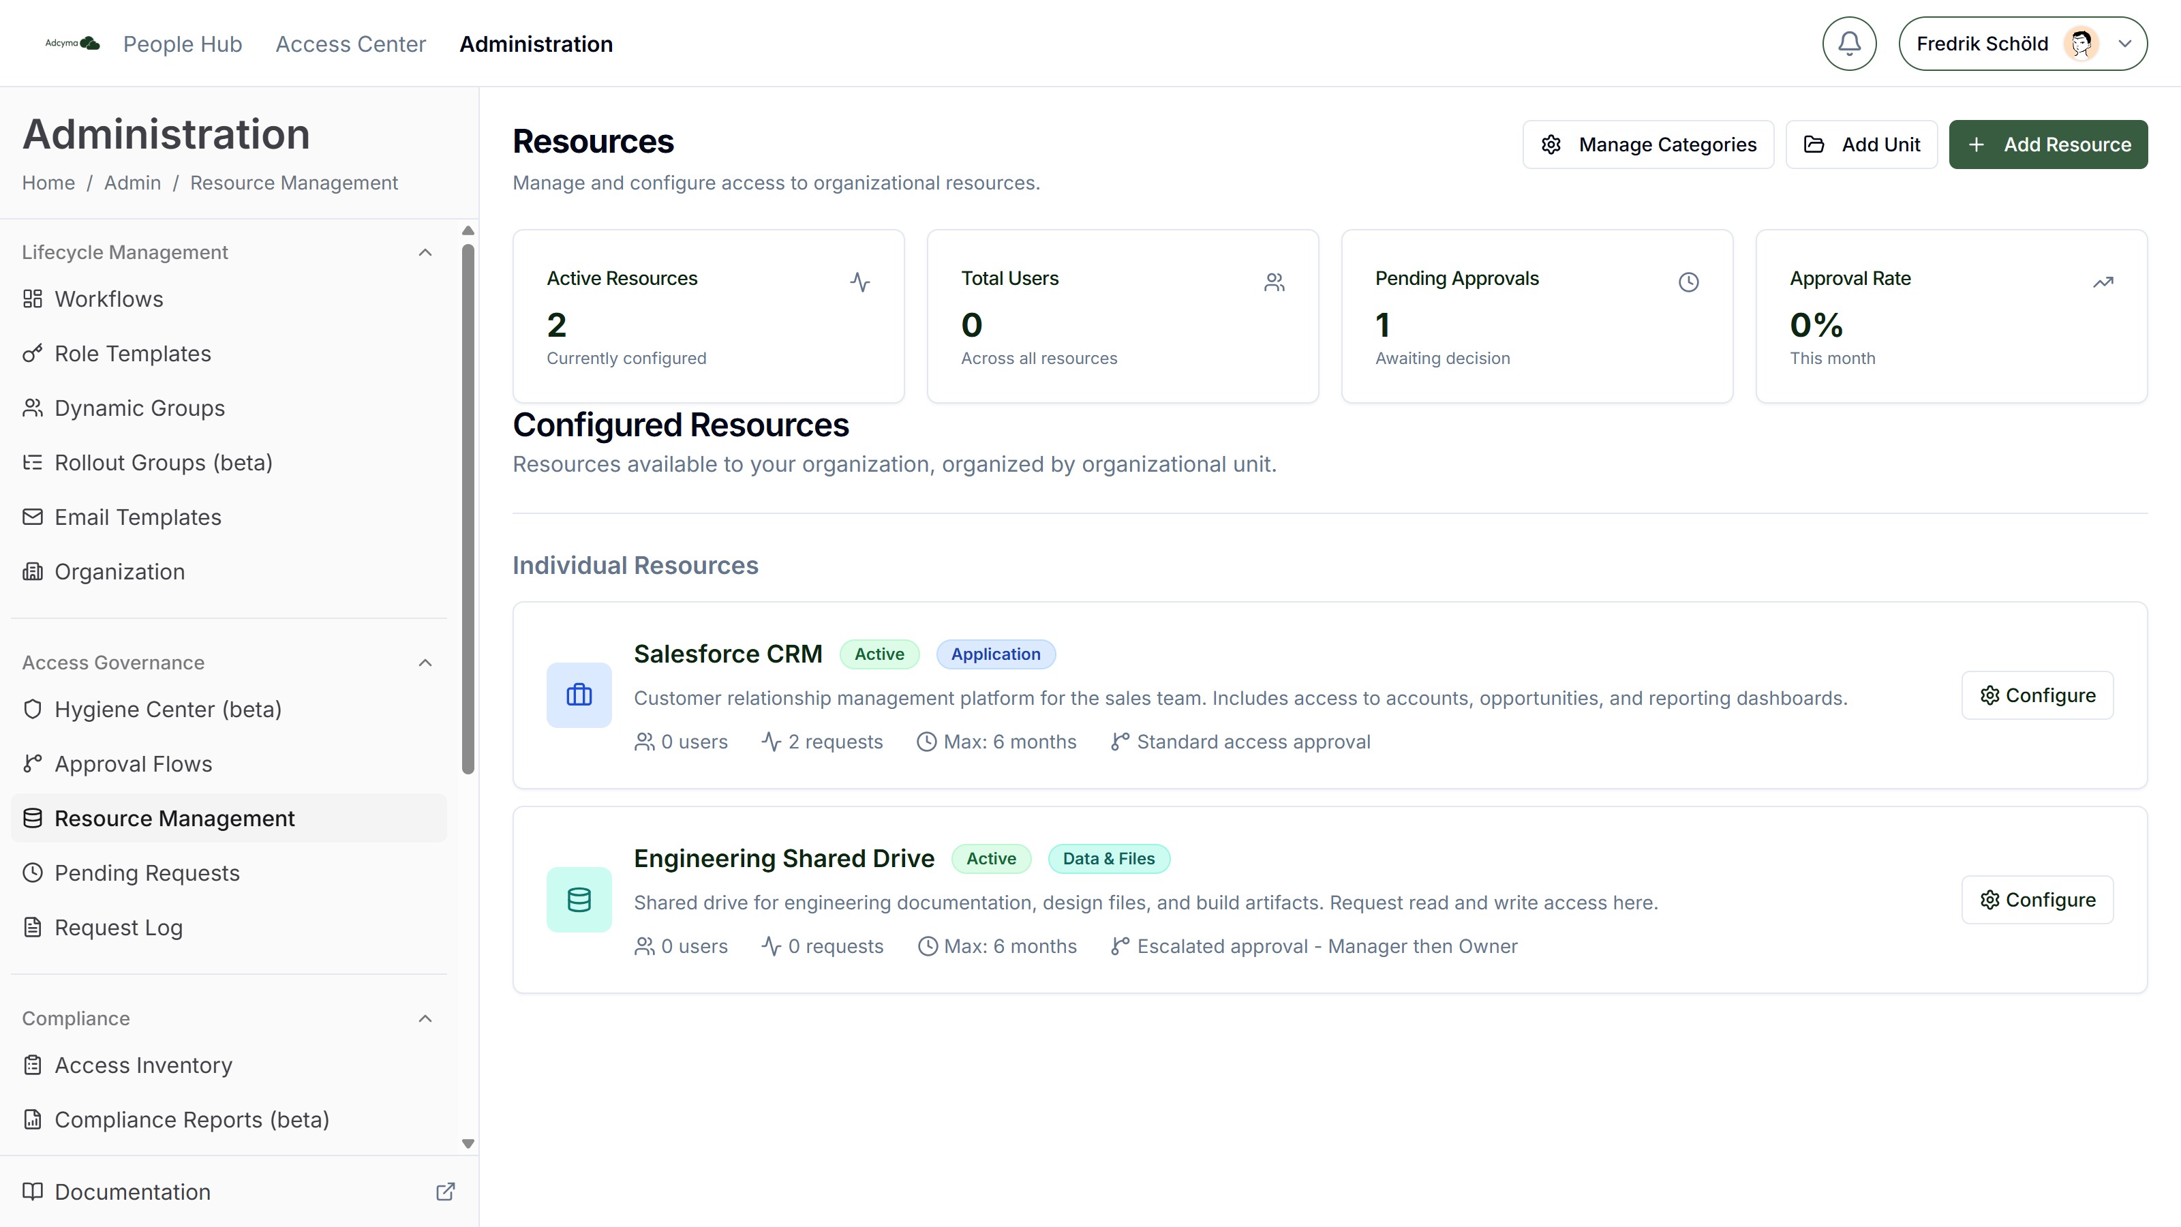Screen dimensions: 2181x1227
Task: Click the Access Inventory clipboard icon
Action: pos(32,1064)
